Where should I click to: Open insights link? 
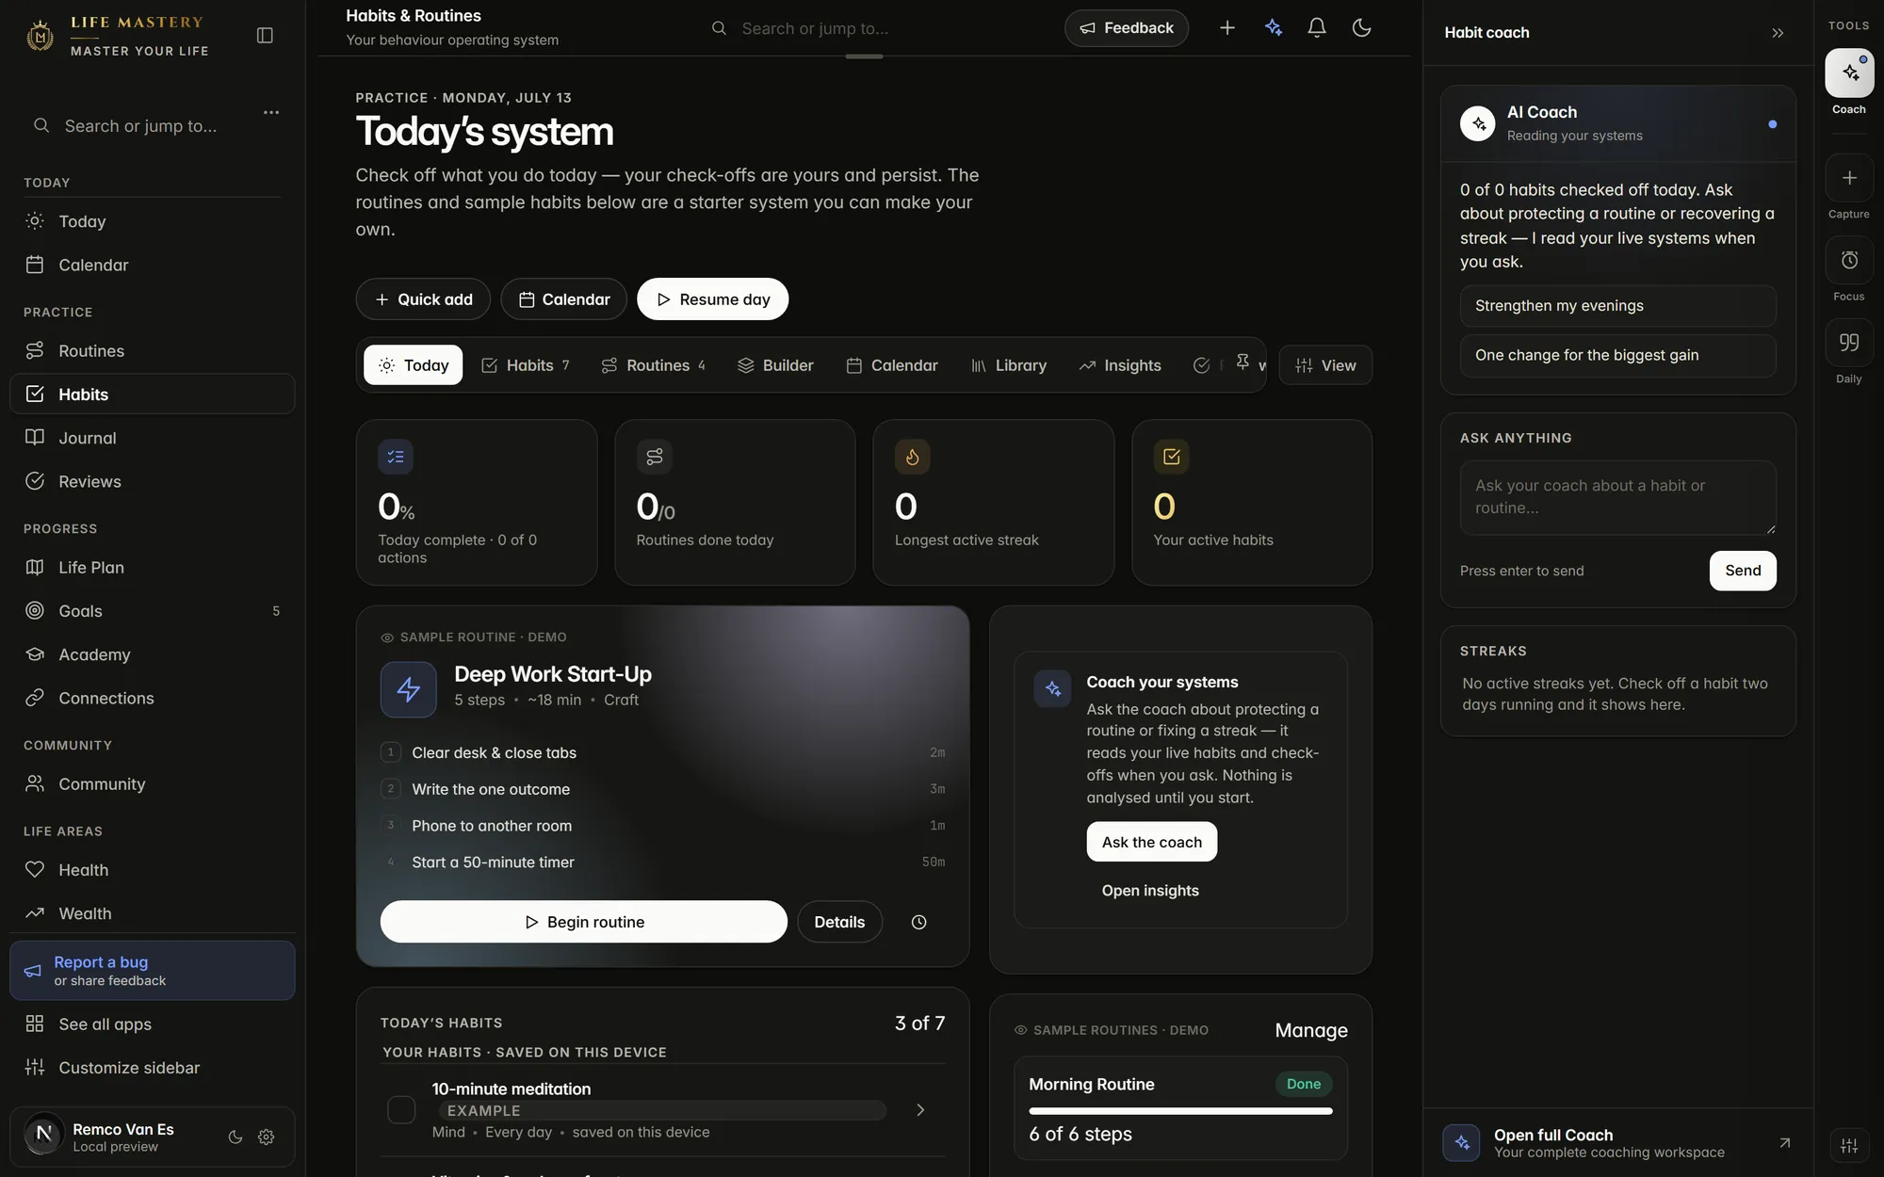coord(1150,891)
